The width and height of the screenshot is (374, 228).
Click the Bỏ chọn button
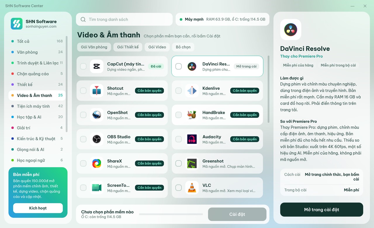click(183, 47)
